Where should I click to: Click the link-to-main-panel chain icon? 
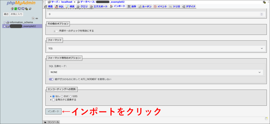click(37, 19)
